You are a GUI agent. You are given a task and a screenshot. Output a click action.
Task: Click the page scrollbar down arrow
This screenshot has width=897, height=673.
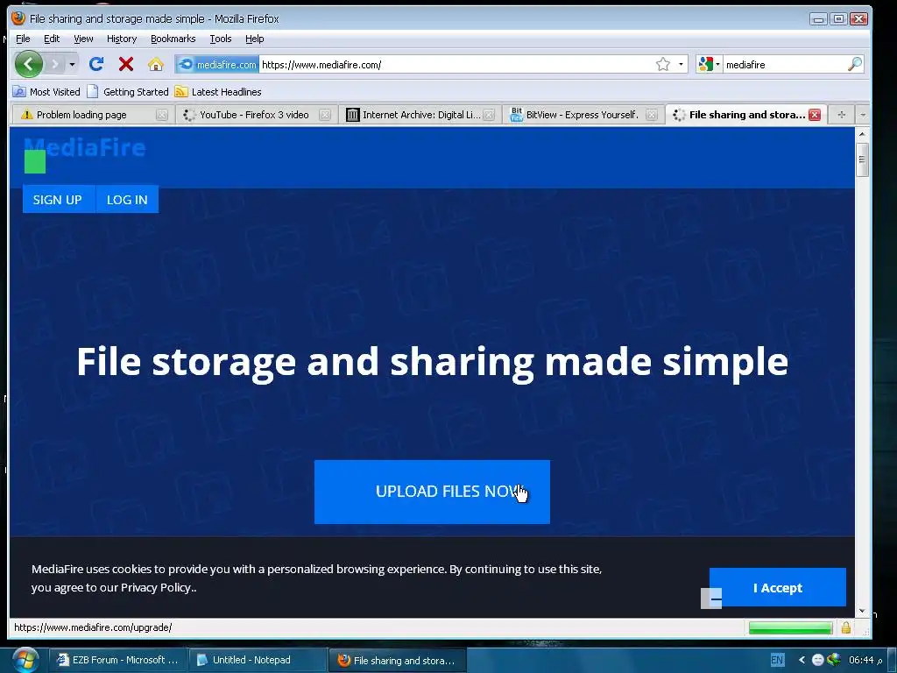862,611
